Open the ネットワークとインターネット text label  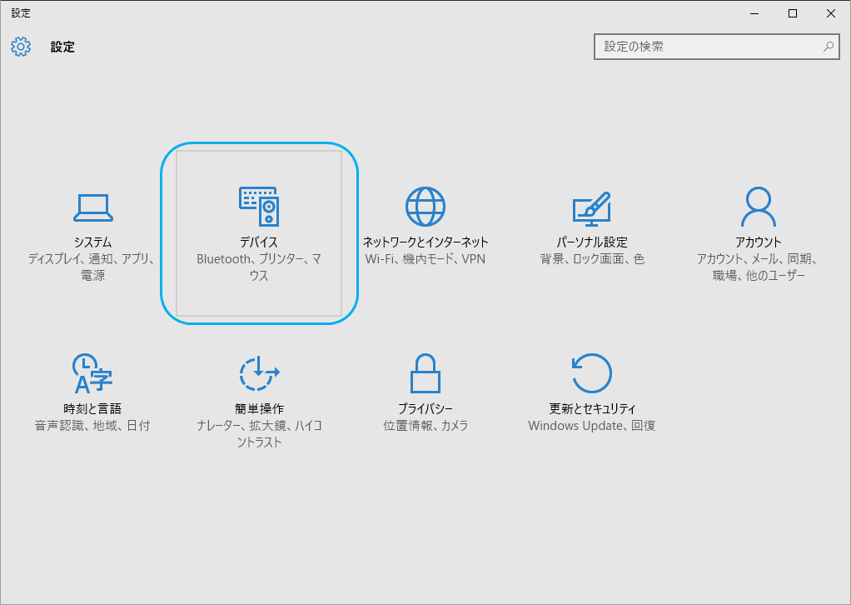[425, 242]
